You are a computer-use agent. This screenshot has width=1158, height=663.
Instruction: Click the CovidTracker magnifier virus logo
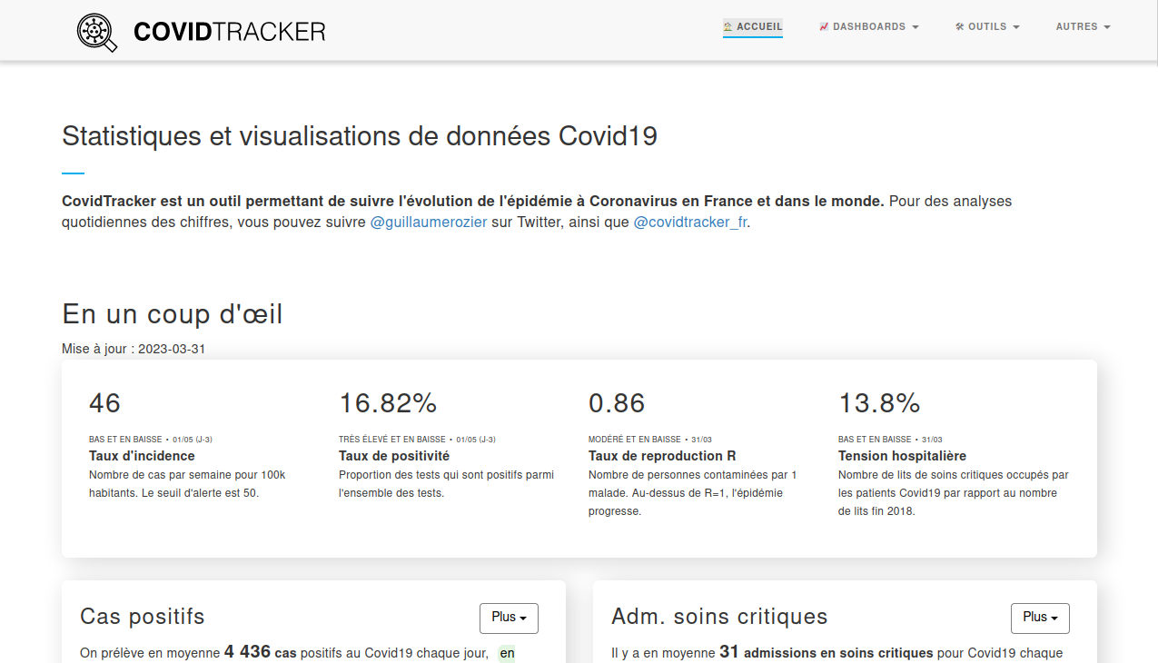[x=97, y=32]
